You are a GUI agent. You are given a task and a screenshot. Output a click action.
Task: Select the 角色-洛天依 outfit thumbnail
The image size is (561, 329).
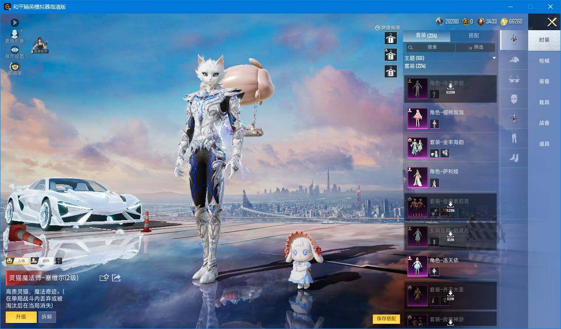[x=417, y=266]
